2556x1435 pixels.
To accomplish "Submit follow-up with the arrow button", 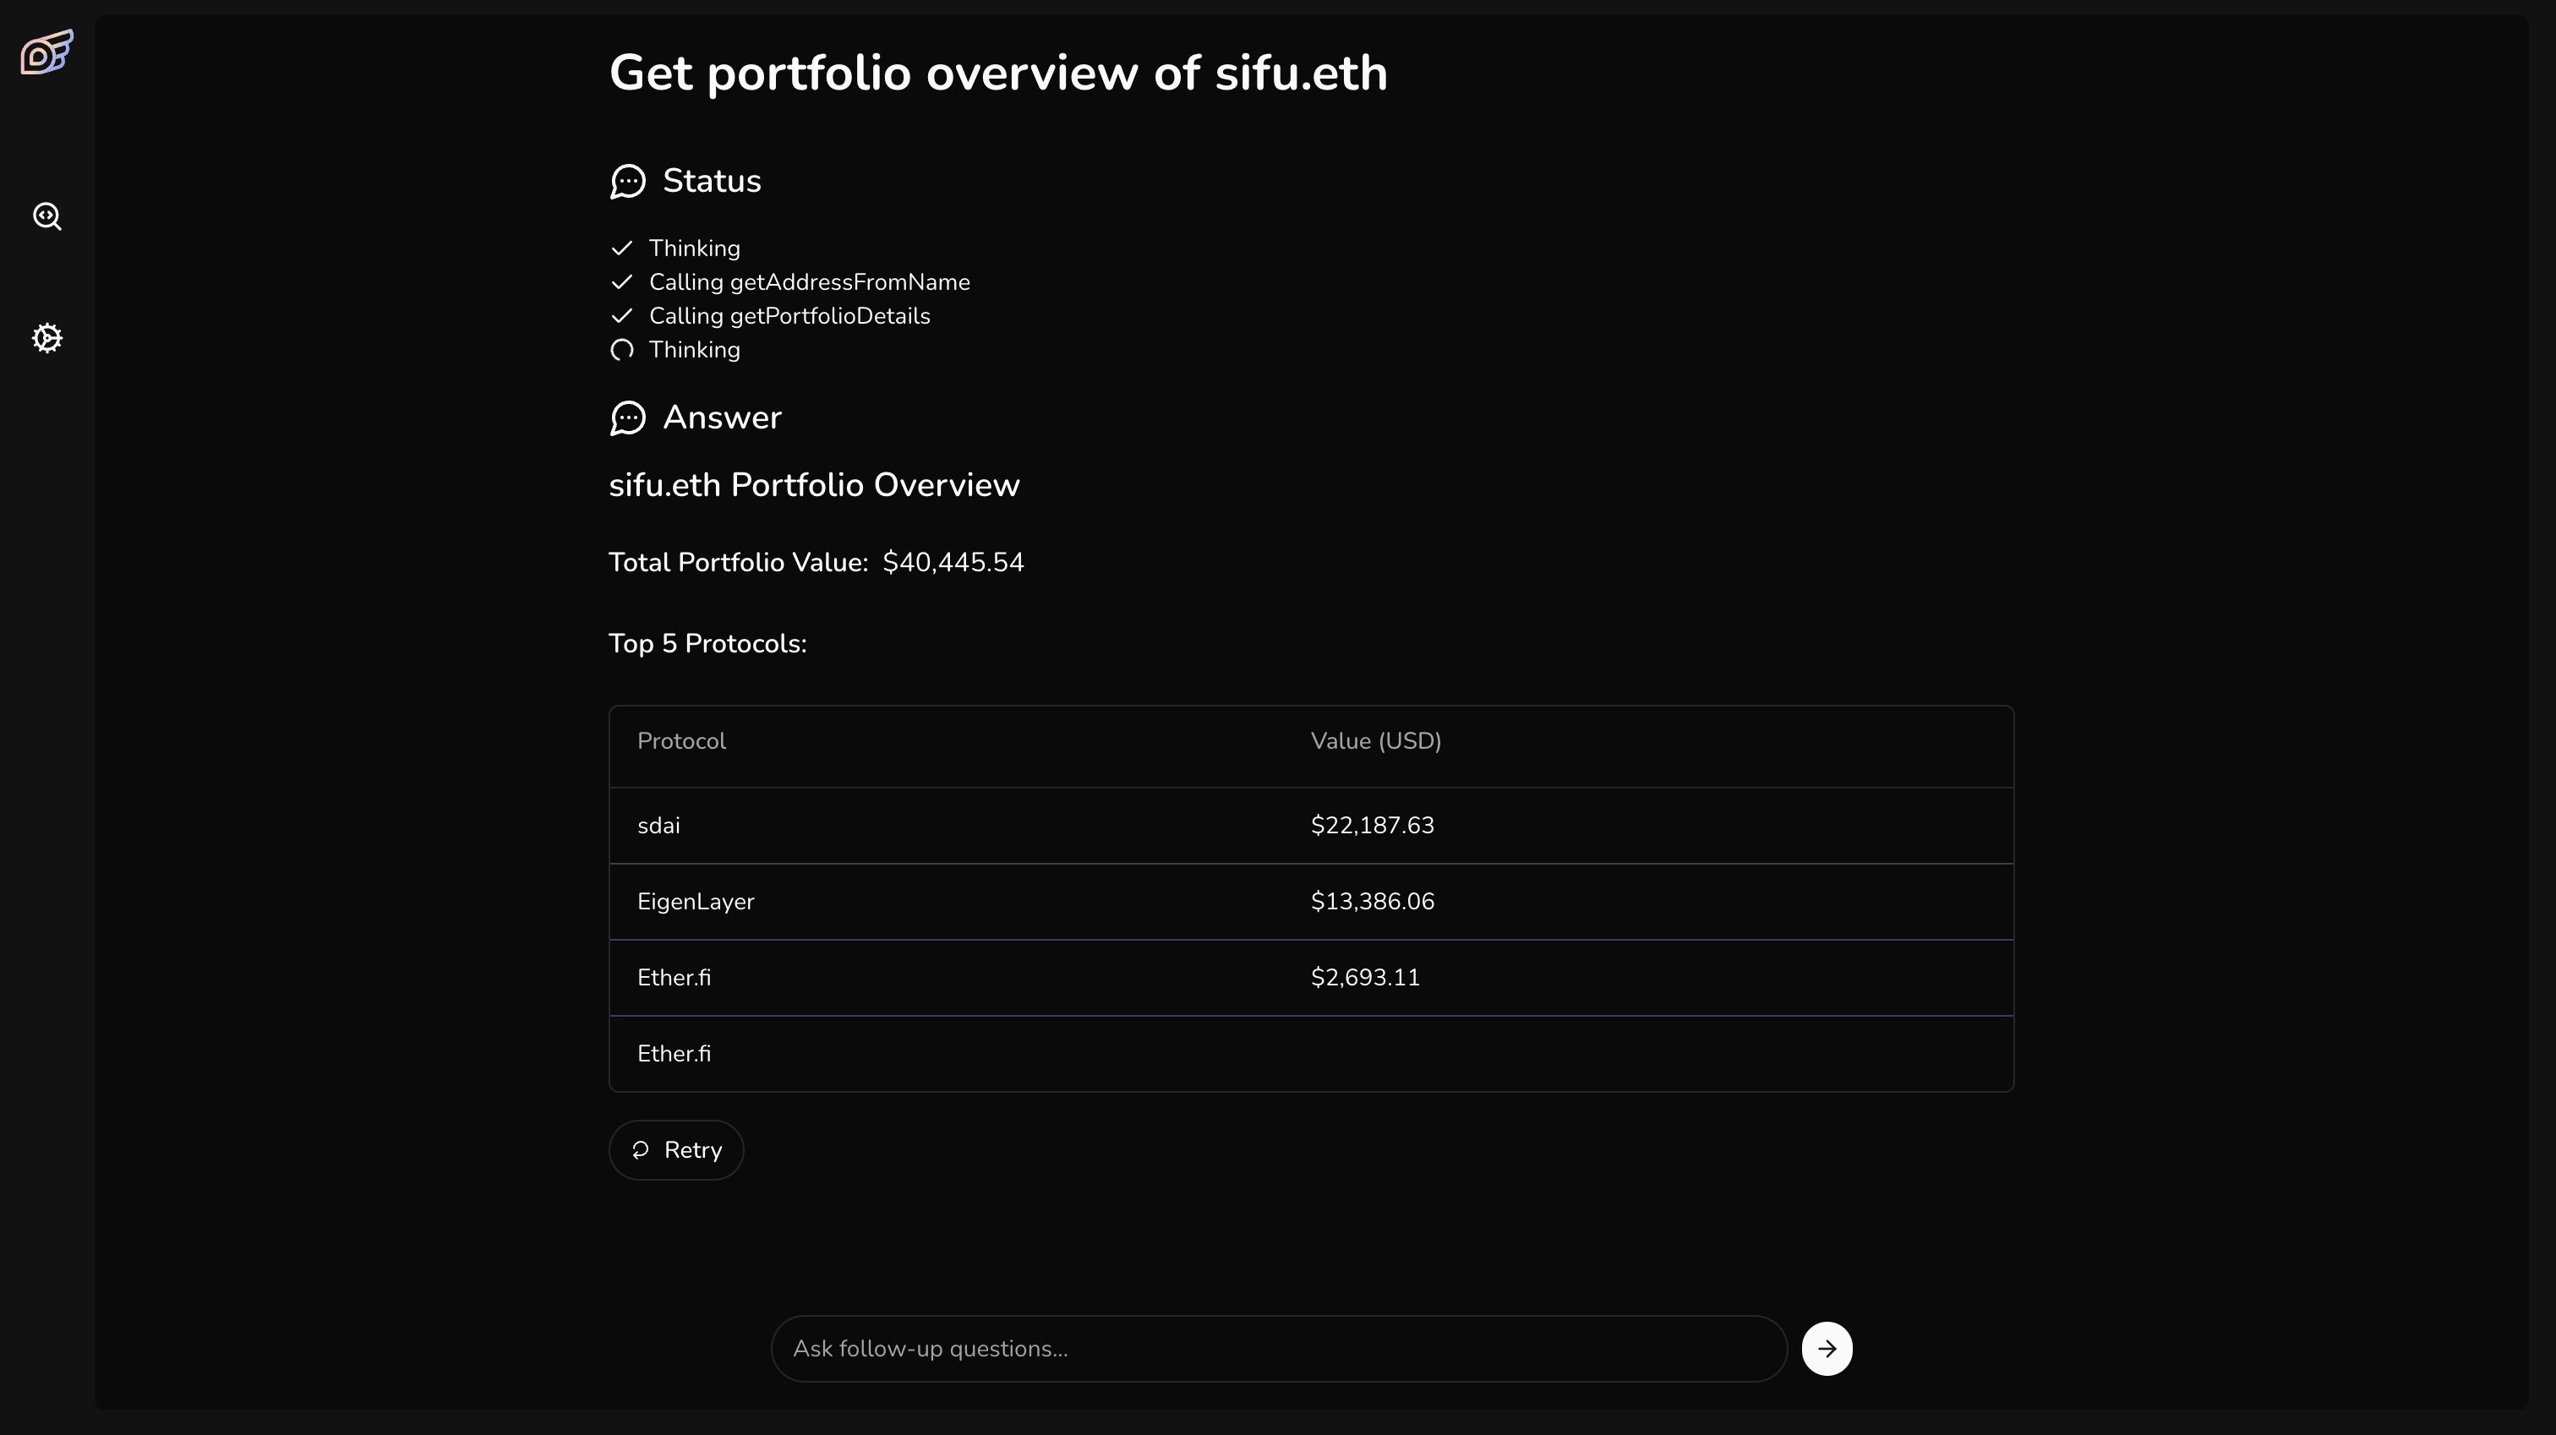I will pos(1827,1349).
